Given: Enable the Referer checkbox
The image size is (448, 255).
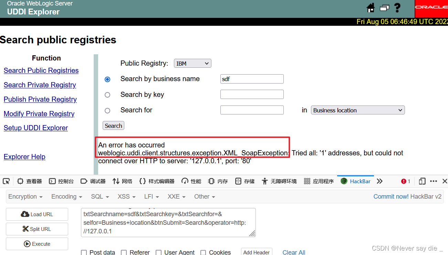Looking at the screenshot, I should [x=124, y=253].
